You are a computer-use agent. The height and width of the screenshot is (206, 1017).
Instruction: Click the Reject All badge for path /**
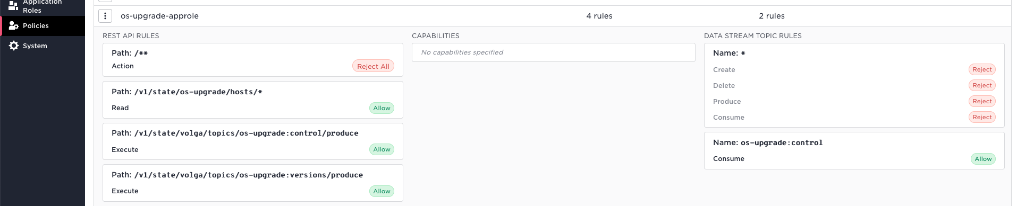tap(373, 66)
